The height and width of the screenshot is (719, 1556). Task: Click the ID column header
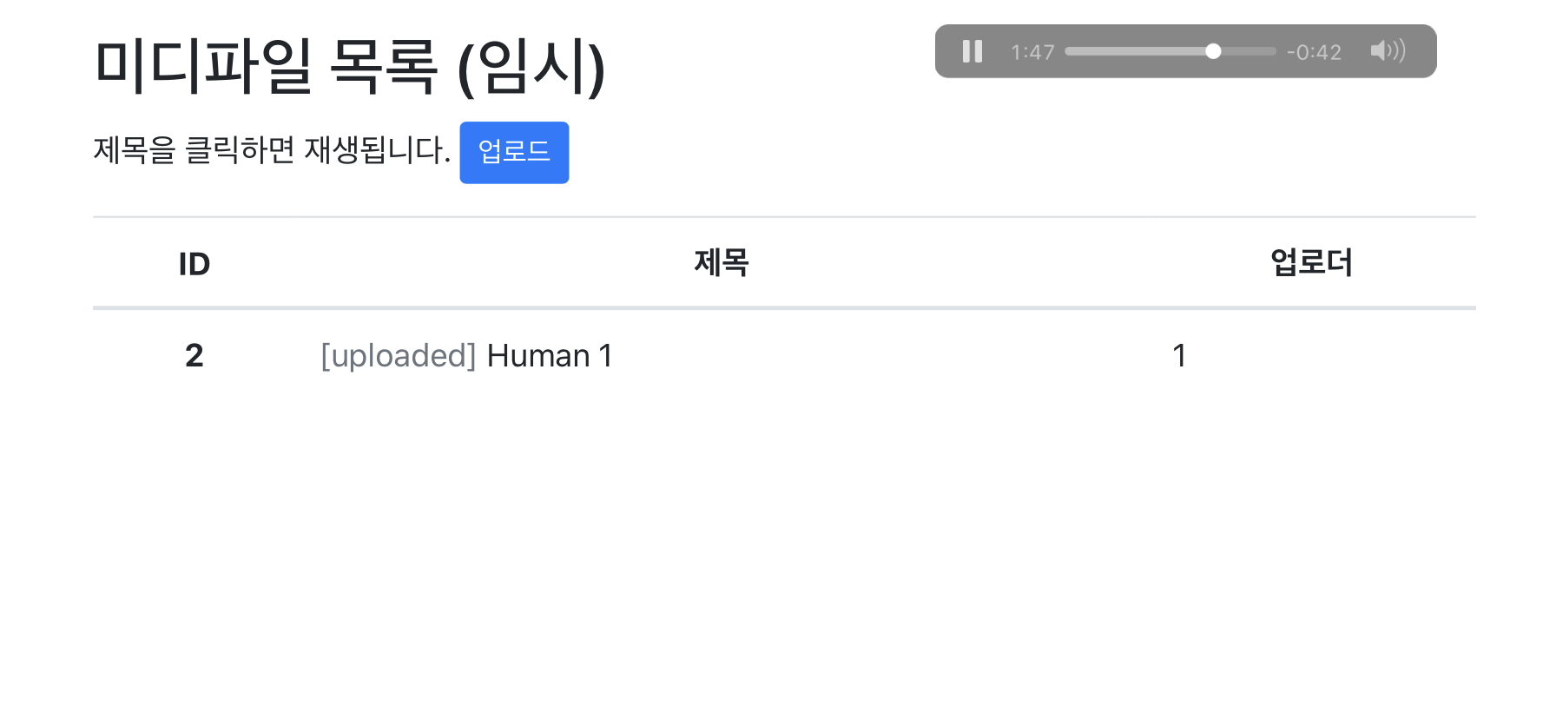point(194,264)
